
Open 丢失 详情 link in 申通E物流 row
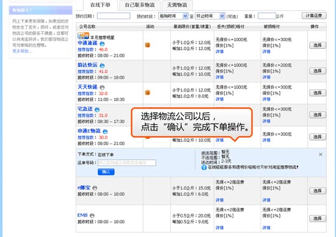[220, 140]
